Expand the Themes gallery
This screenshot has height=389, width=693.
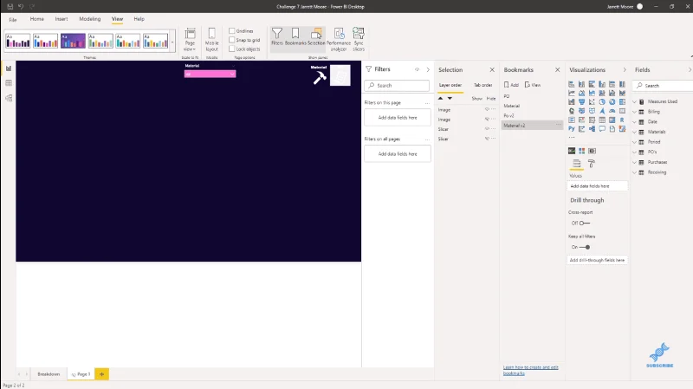[172, 42]
